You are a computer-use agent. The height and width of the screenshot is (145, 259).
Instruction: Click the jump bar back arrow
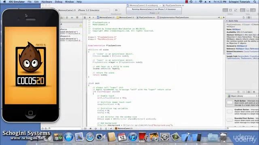point(89,17)
